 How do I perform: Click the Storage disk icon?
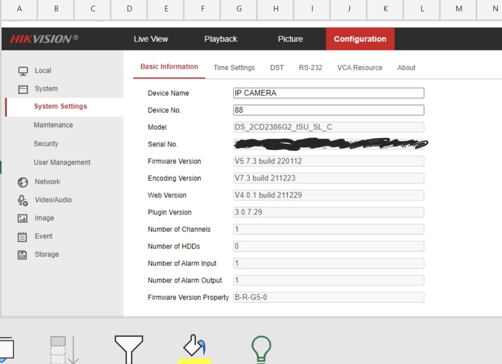pos(23,255)
